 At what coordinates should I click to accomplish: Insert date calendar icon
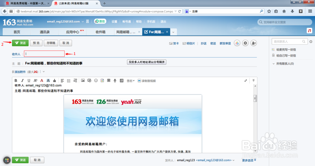click(109, 81)
